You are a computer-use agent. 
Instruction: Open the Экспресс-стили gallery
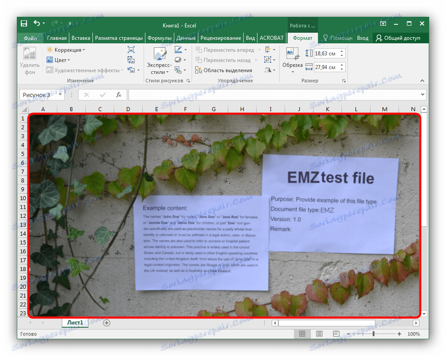coord(160,61)
